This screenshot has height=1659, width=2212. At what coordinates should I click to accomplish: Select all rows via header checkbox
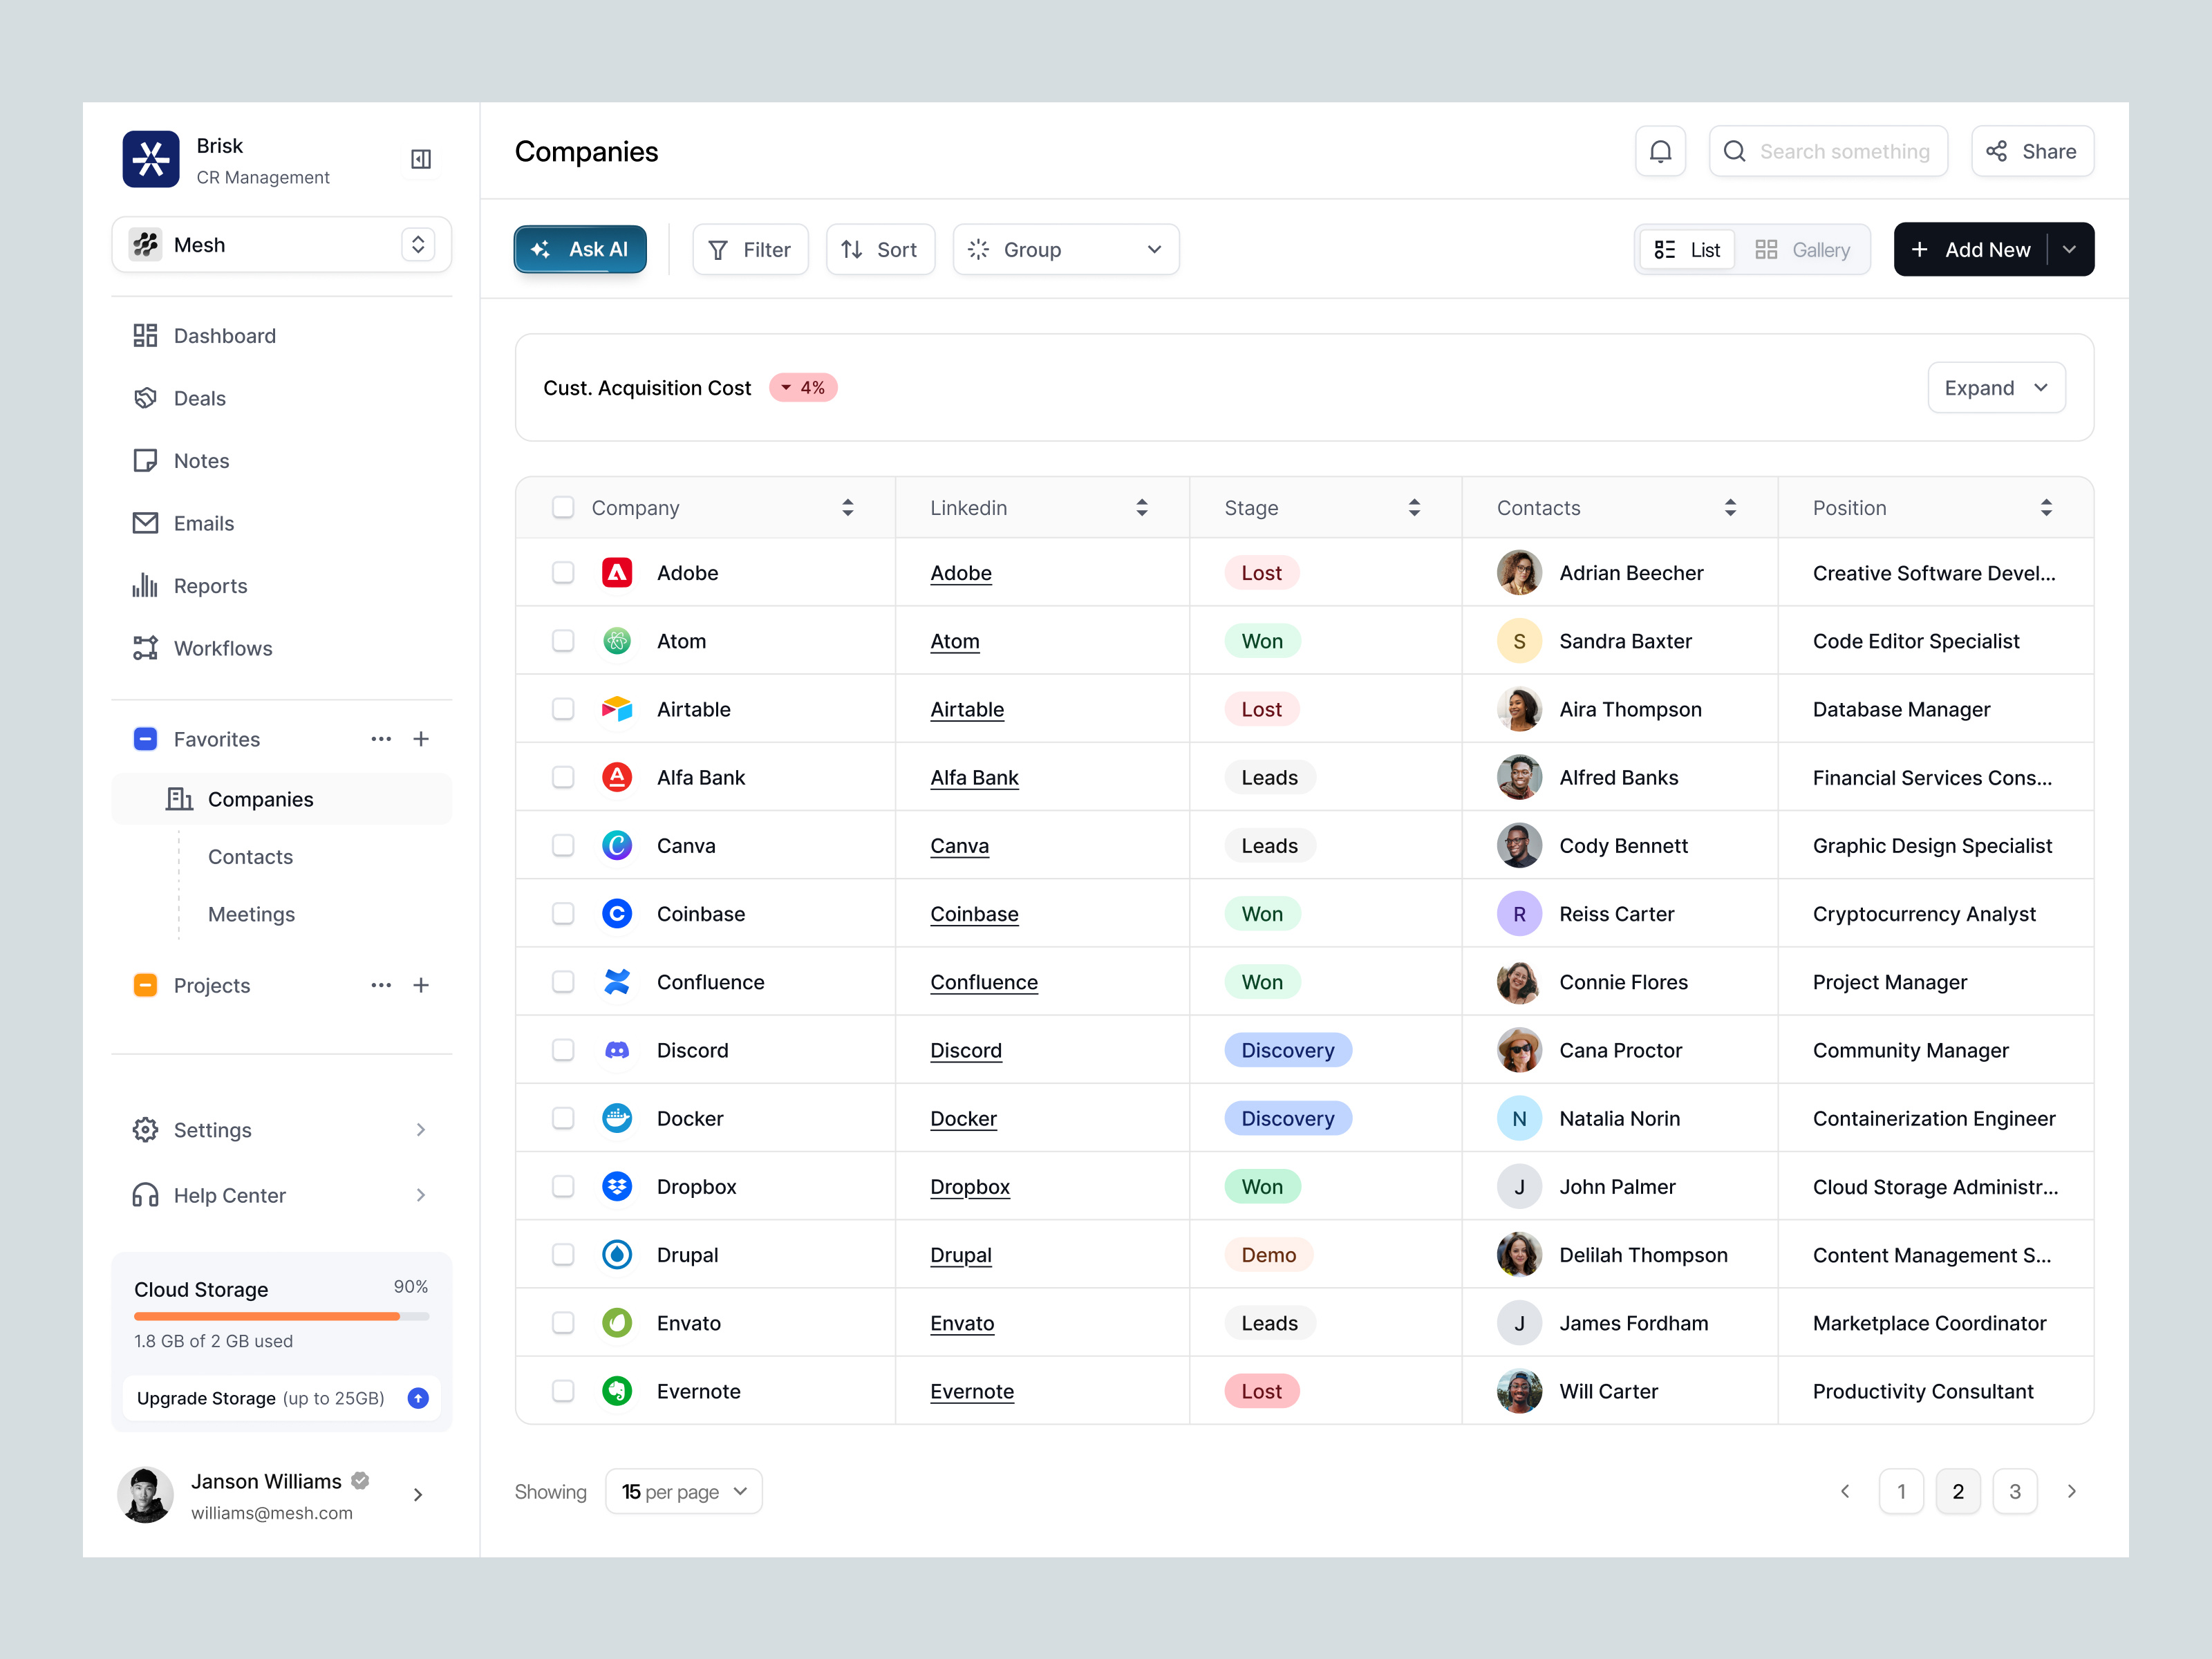[563, 507]
